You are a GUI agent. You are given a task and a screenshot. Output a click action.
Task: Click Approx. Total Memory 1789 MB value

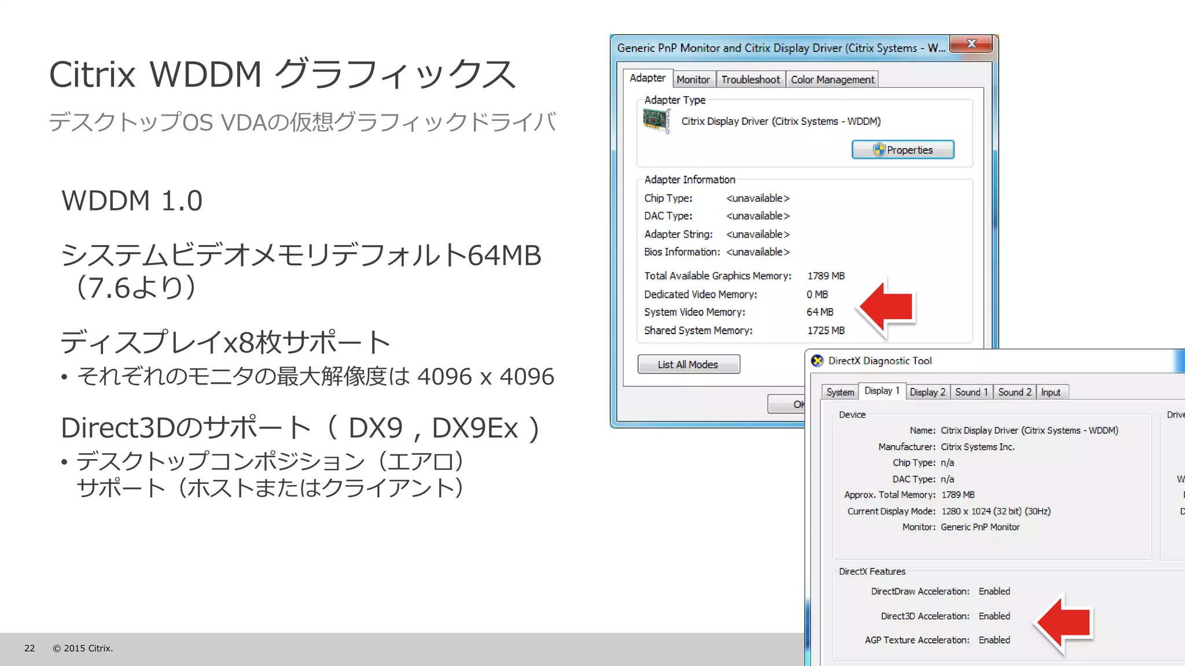point(958,495)
